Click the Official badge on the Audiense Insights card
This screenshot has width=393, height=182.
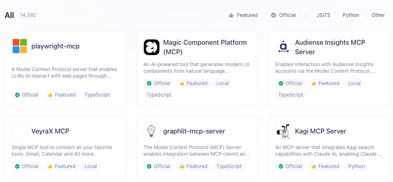point(290,83)
